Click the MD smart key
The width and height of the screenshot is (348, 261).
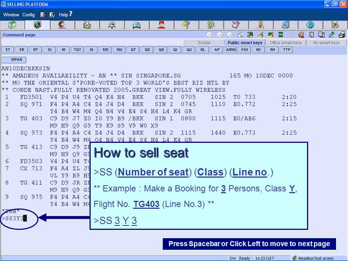coord(105,50)
